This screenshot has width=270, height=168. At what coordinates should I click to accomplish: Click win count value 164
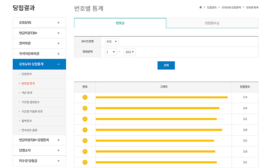(245, 108)
